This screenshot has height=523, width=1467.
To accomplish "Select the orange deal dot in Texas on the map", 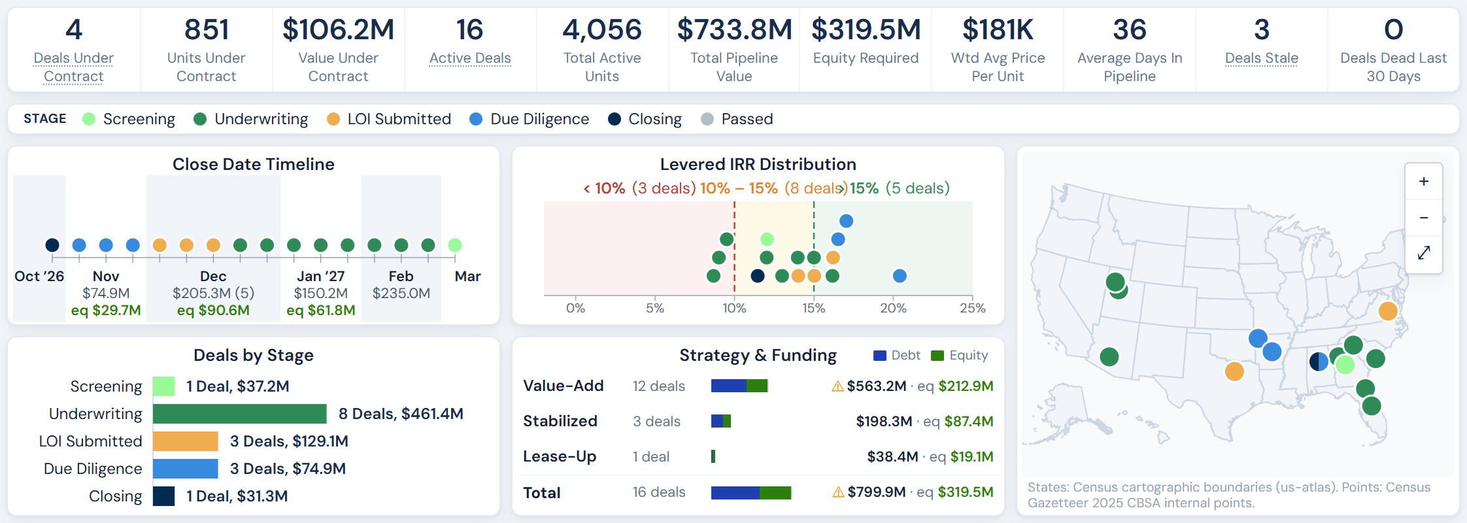I will pos(1234,371).
